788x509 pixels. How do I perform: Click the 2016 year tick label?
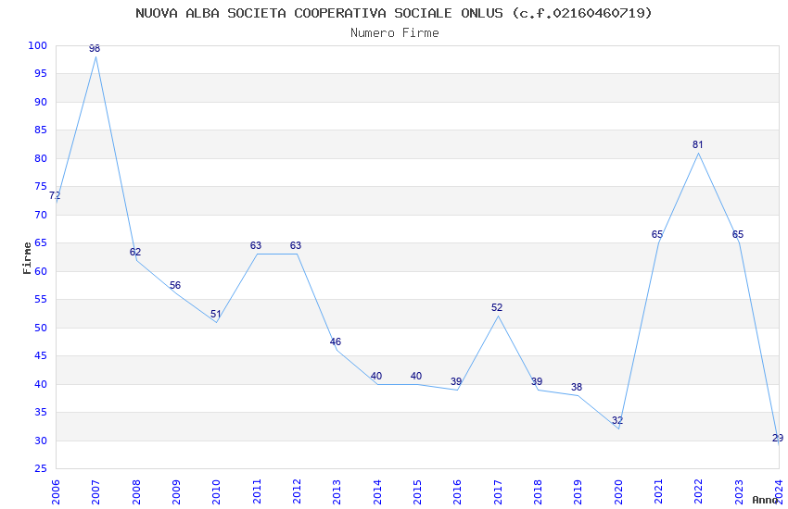[x=457, y=491]
